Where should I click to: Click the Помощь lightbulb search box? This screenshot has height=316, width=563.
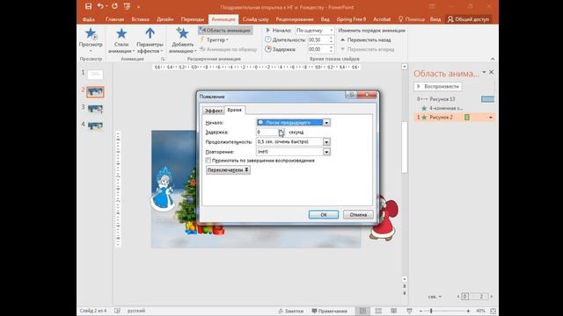[x=412, y=19]
